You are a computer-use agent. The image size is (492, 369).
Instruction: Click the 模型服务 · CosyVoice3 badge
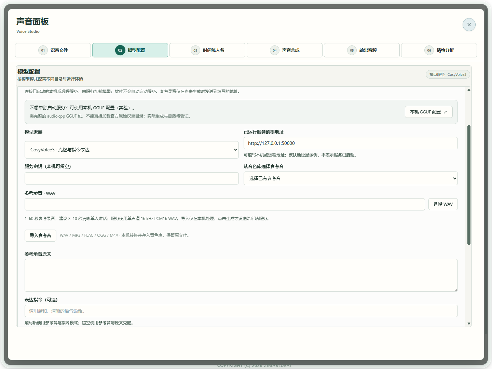pos(448,74)
